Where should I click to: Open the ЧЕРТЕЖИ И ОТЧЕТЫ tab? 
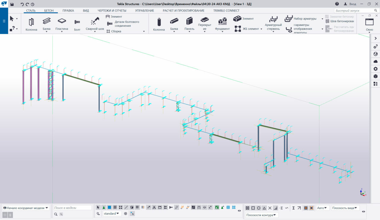point(112,11)
